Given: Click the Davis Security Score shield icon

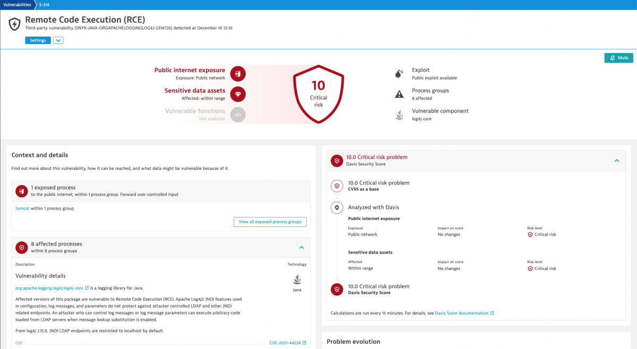Looking at the screenshot, I should pyautogui.click(x=336, y=160).
